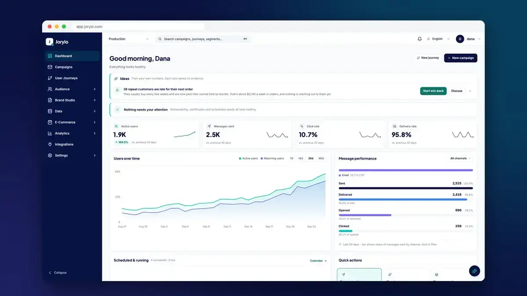This screenshot has width=527, height=296.
Task: Click the 2,418 delivered count
Action: 457,195
